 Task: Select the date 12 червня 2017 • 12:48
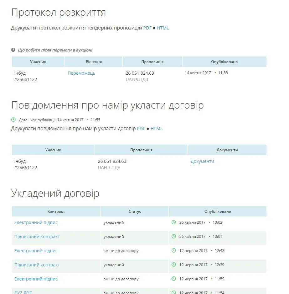click(202, 251)
